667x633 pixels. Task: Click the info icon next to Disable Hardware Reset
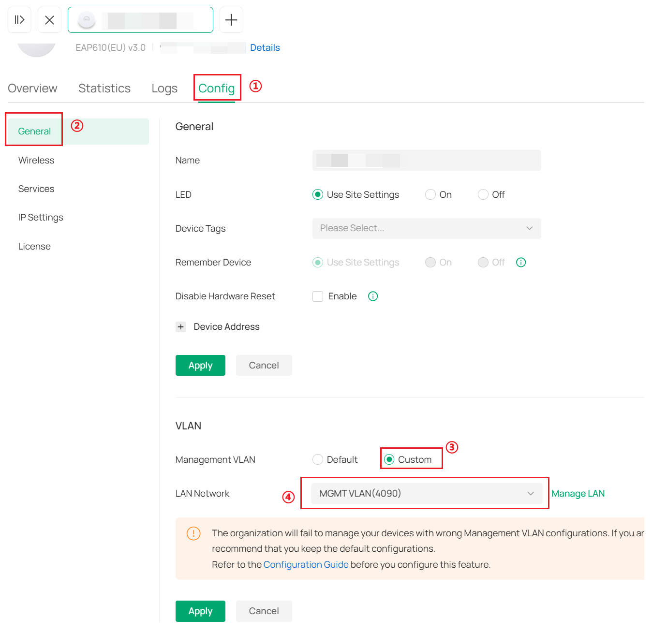pyautogui.click(x=373, y=296)
